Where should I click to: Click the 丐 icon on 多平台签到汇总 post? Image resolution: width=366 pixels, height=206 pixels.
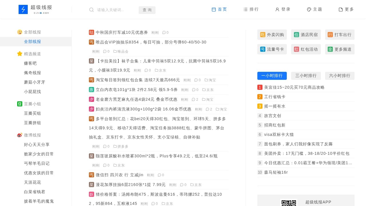tap(91, 119)
